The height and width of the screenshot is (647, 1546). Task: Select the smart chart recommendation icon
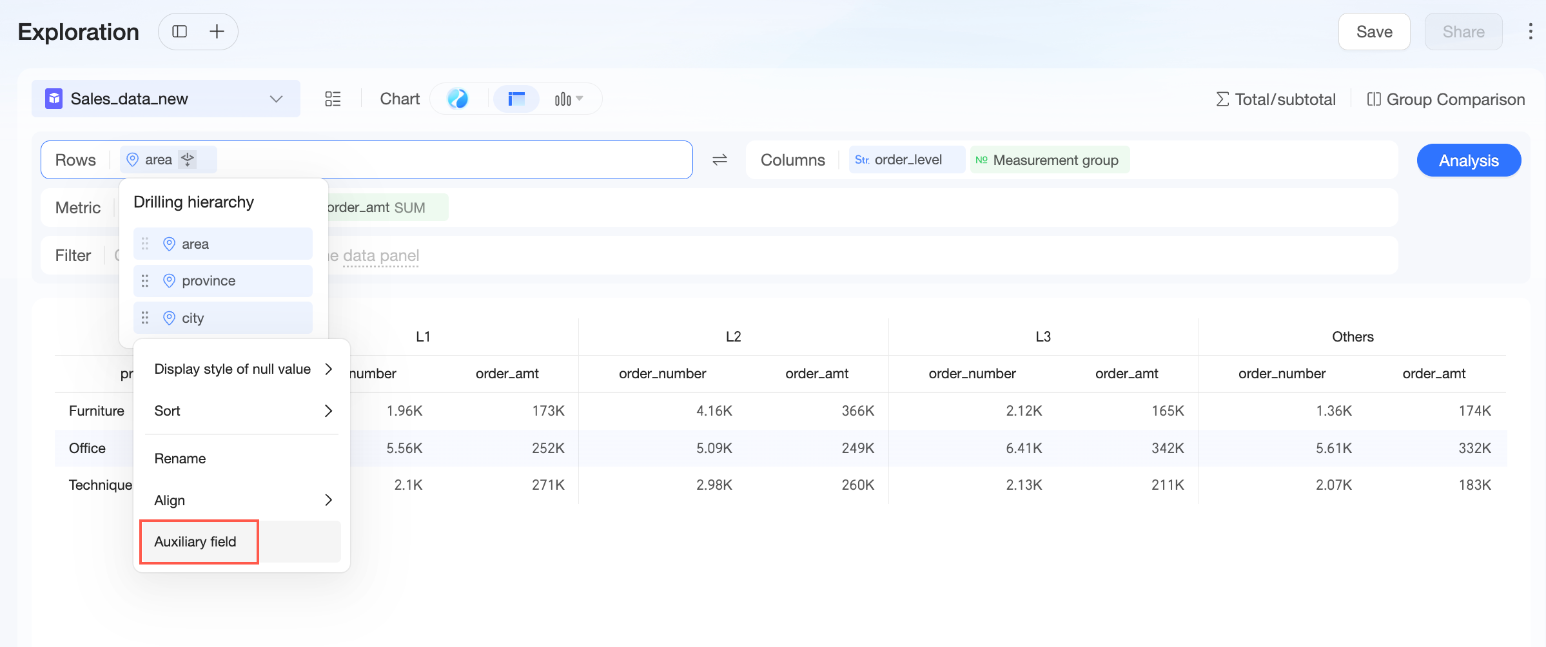pyautogui.click(x=458, y=99)
